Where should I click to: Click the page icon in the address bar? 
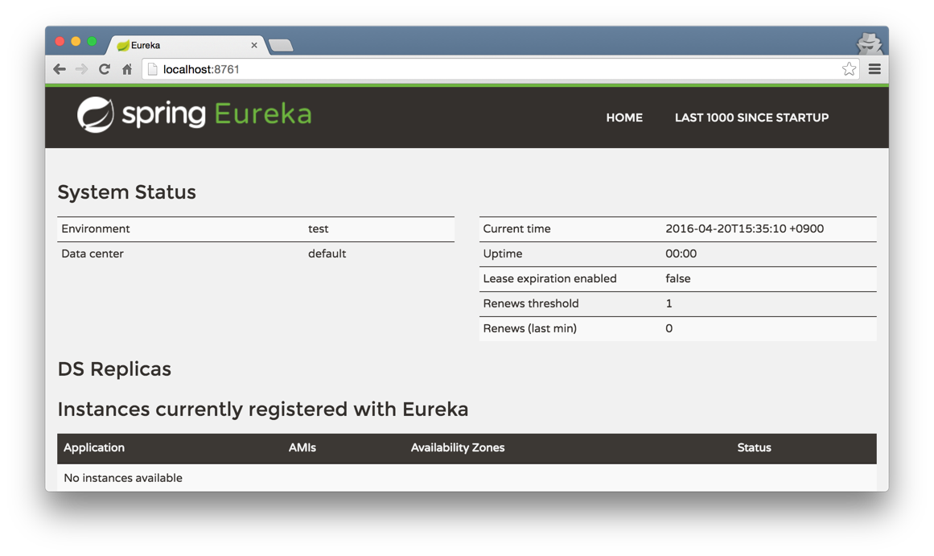pos(153,69)
